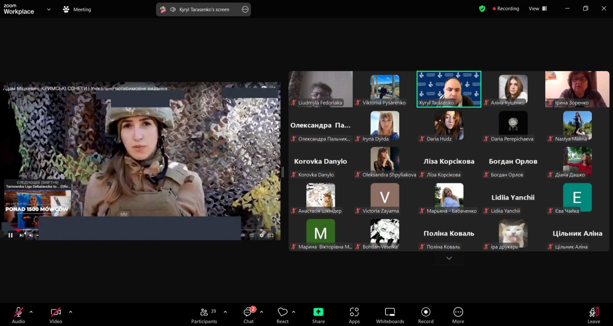The width and height of the screenshot is (613, 326).
Task: Open the Chat panel
Action: pos(249,315)
